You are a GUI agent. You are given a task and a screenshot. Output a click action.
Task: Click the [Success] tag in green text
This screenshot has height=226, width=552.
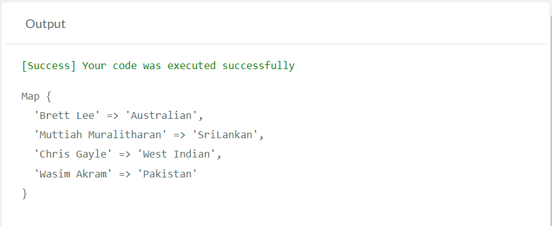pyautogui.click(x=49, y=66)
